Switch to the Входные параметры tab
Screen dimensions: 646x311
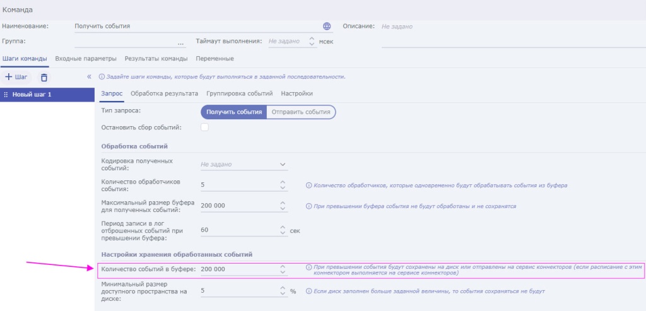(86, 59)
